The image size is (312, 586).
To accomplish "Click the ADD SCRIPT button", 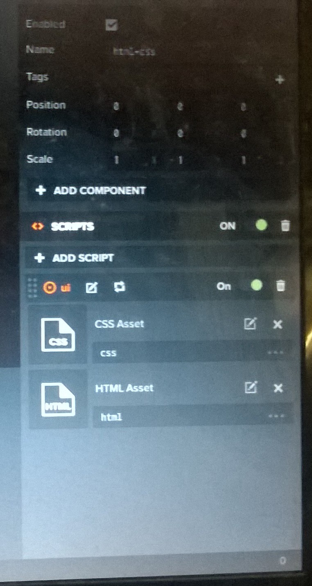I will (160, 258).
